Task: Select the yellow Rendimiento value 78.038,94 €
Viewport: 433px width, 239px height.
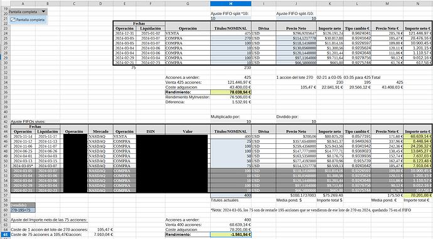Action: click(230, 92)
